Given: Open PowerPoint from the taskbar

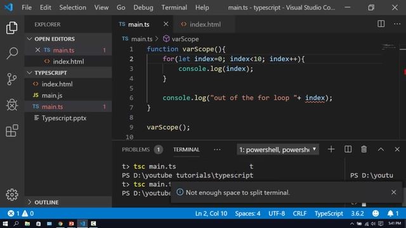Looking at the screenshot, I should [72, 224].
